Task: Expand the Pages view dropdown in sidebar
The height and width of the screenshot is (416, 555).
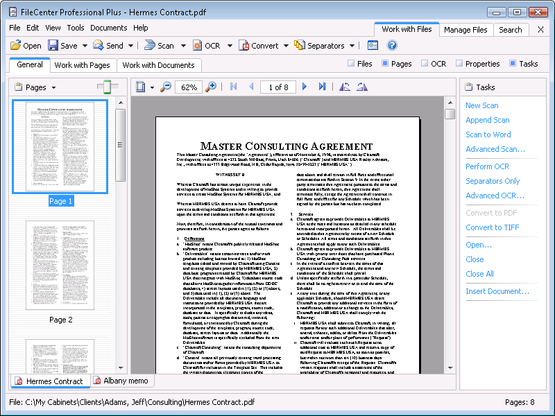Action: pos(53,87)
